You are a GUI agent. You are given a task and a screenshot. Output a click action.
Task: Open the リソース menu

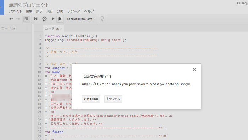(74, 11)
